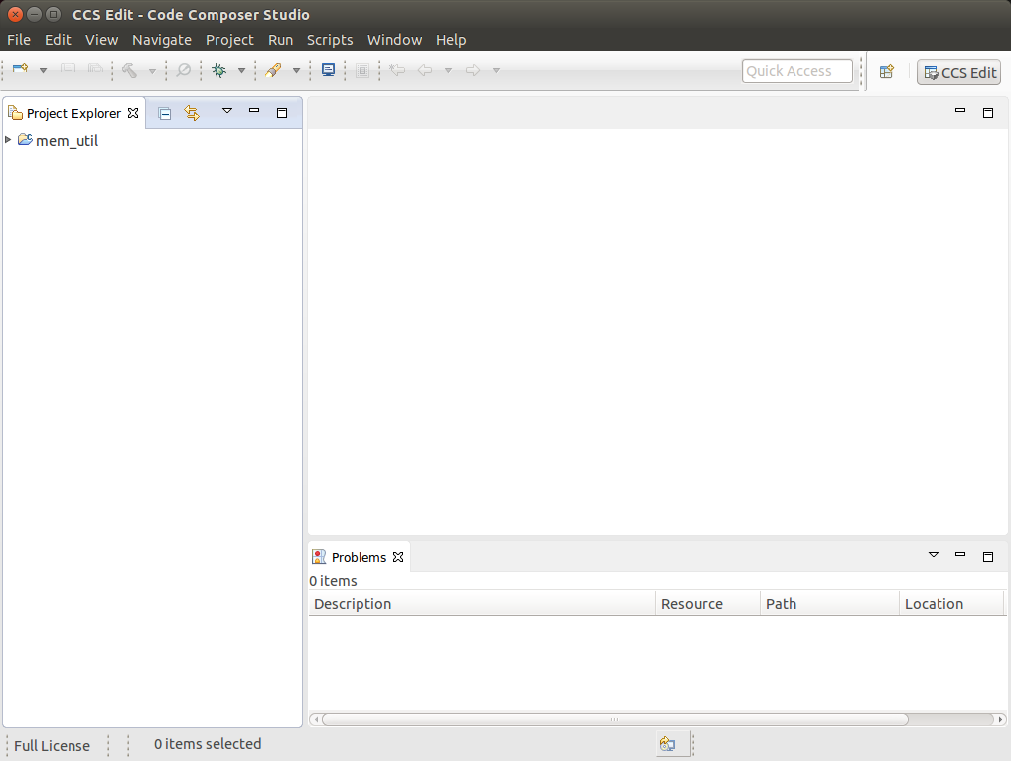Screen dimensions: 1011x761
Task: Collapse all in Project Explorer
Action: 165,114
